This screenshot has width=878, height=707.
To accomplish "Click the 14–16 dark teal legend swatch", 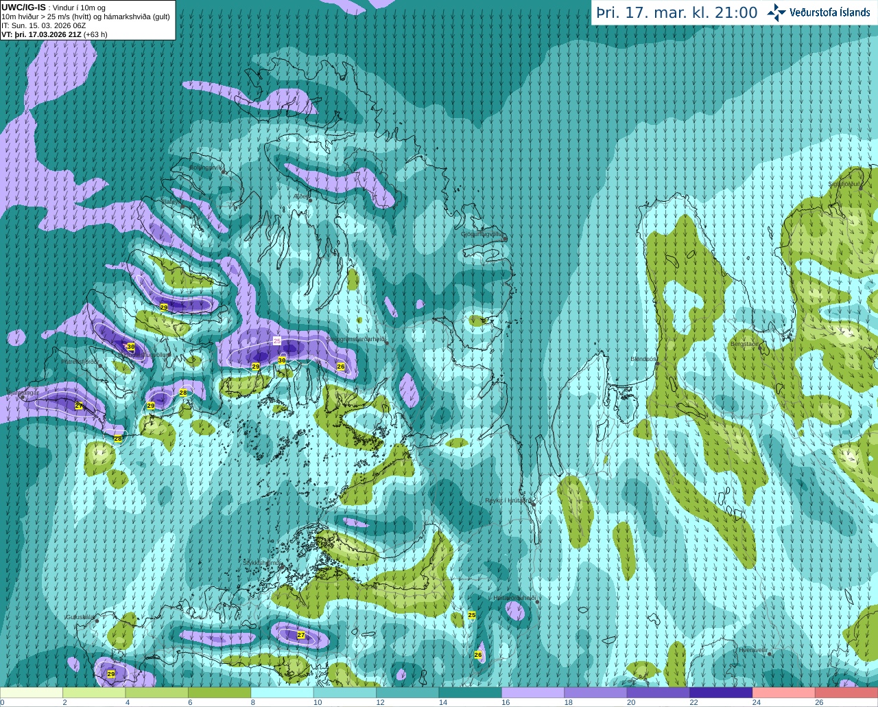I will pos(471,693).
